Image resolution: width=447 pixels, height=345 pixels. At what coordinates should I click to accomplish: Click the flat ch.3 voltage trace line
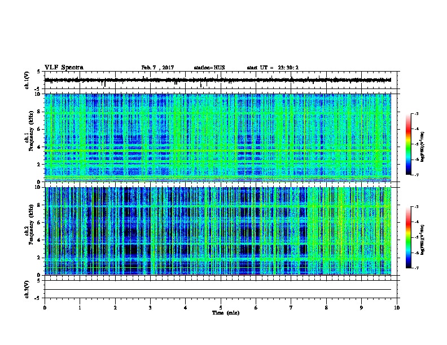(218, 290)
